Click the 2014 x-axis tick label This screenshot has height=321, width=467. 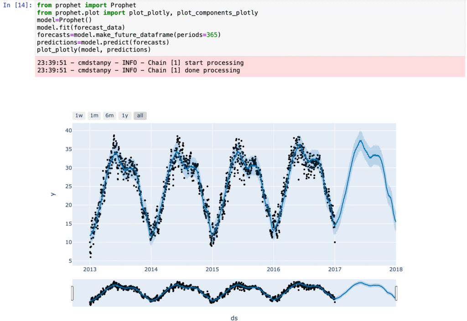point(151,269)
